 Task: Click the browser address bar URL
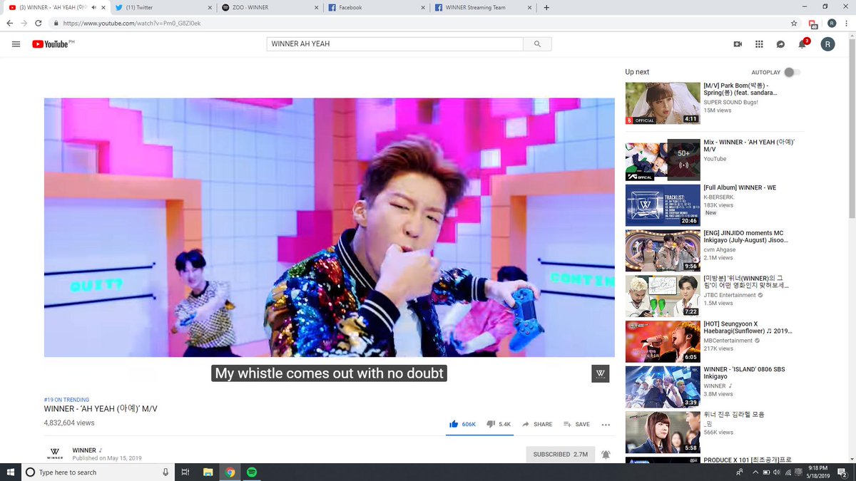(x=131, y=23)
